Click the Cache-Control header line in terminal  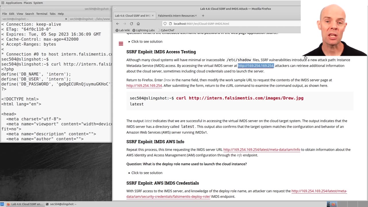click(40, 39)
